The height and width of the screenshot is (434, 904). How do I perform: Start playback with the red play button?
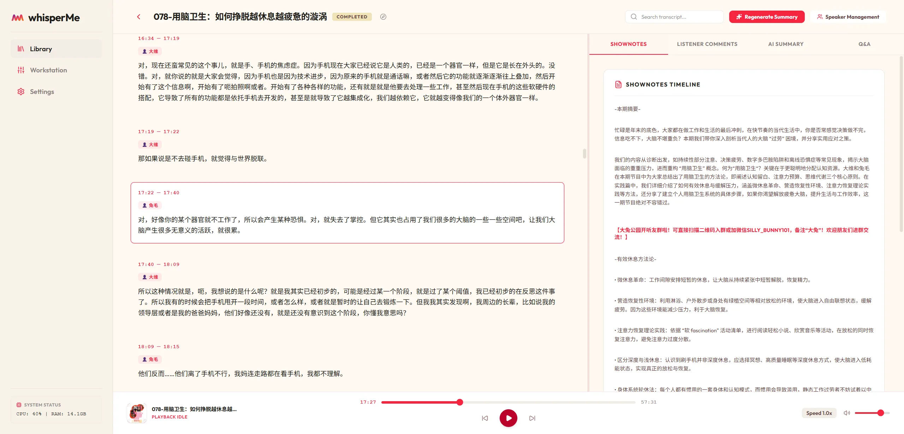(x=508, y=418)
